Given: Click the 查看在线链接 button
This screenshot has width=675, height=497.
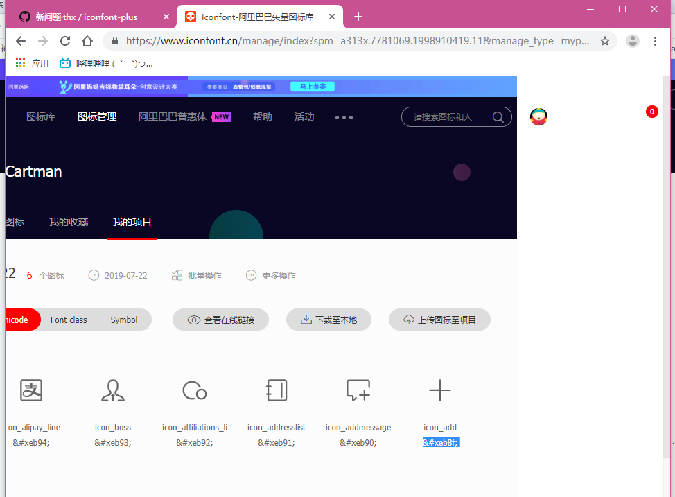Looking at the screenshot, I should pyautogui.click(x=221, y=320).
